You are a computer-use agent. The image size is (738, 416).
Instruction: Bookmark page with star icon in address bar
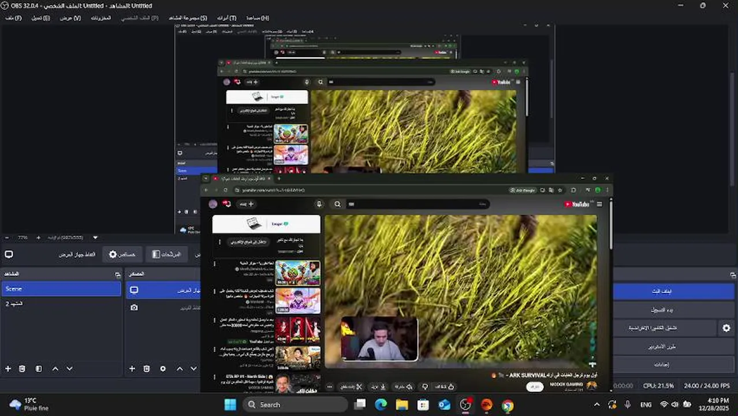(560, 190)
